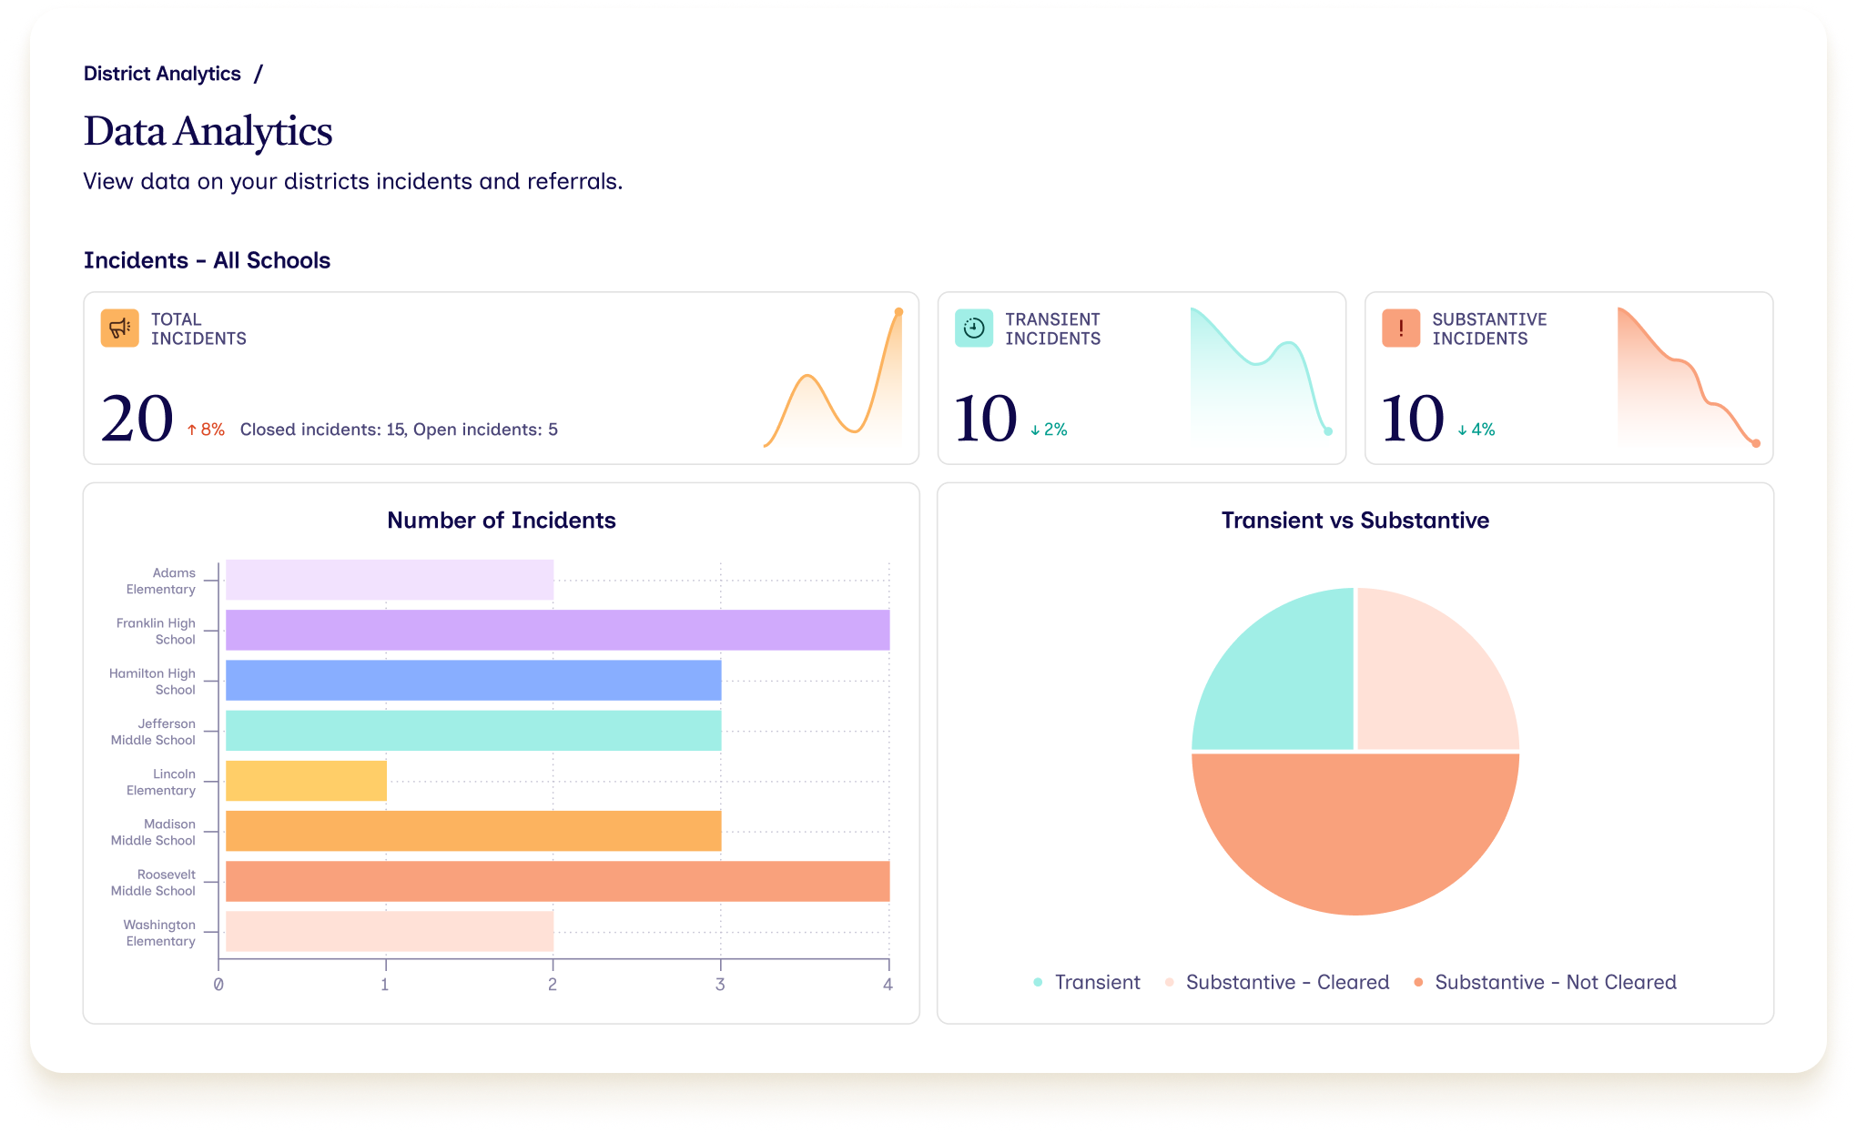Click the 'Transient vs Substantive' chart title
This screenshot has height=1133, width=1857.
point(1355,521)
